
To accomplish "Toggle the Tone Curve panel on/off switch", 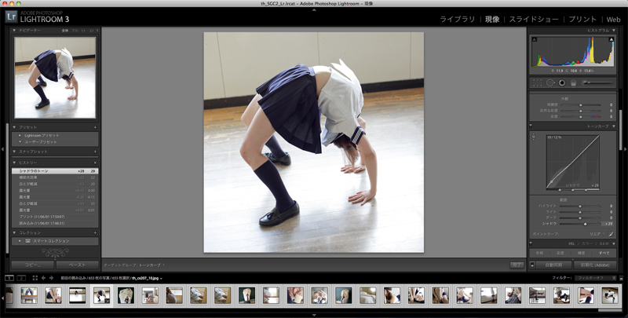I will tap(531, 126).
